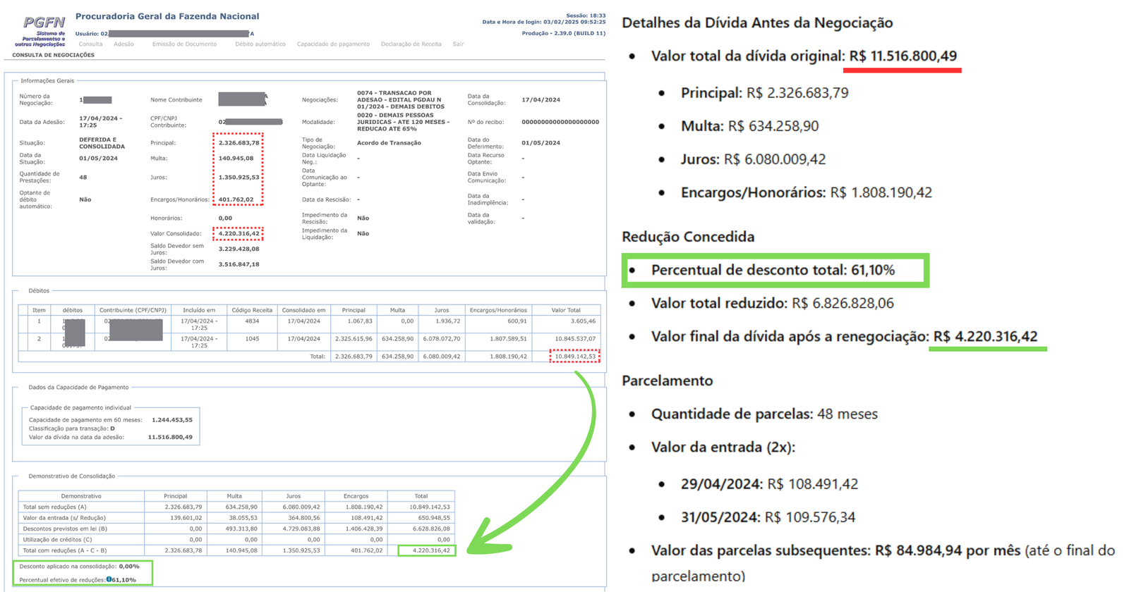
Task: Click the Encargos/Honorários header in Débitos table
Action: coord(498,310)
